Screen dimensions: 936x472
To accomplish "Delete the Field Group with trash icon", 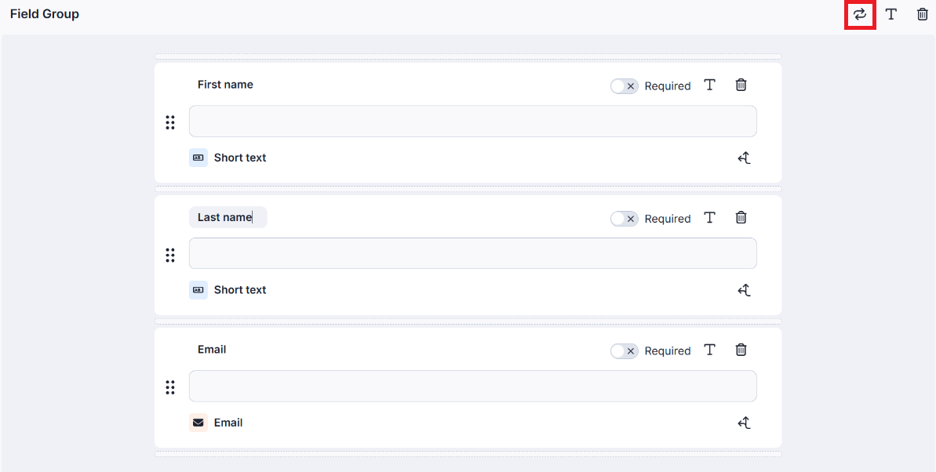I will [923, 14].
